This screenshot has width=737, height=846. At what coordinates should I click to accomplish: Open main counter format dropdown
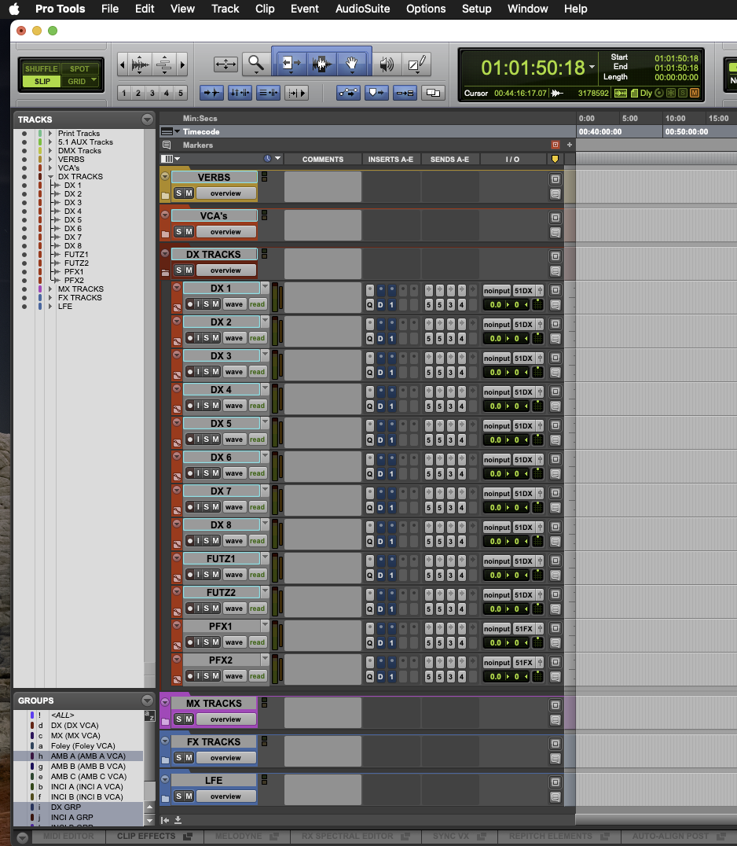(x=592, y=68)
